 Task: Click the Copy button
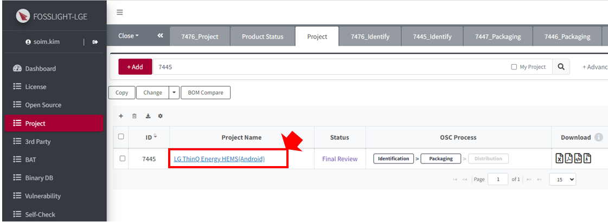point(121,93)
